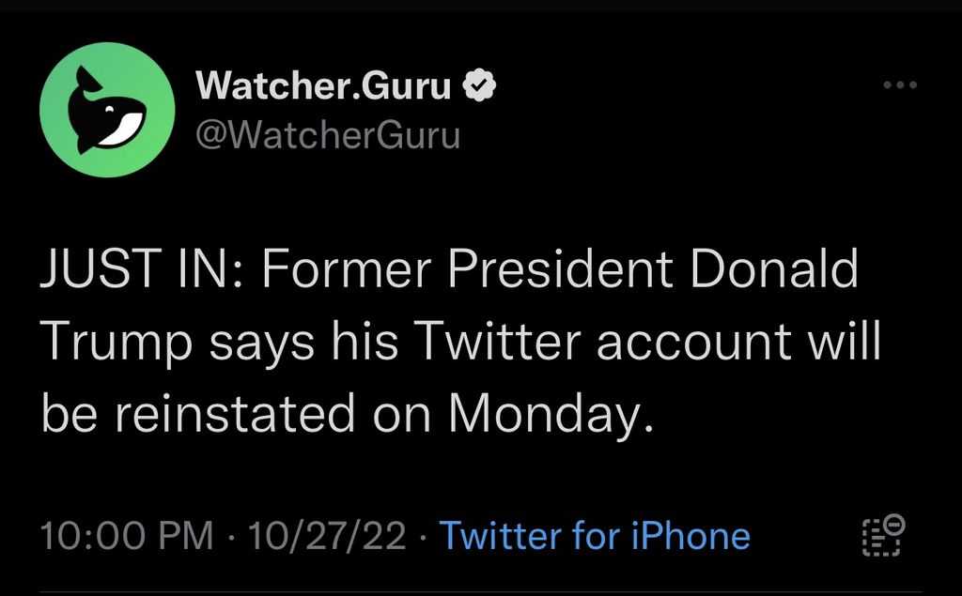This screenshot has width=962, height=596.
Task: Open the @WatcherGuru handle
Action: tap(328, 135)
